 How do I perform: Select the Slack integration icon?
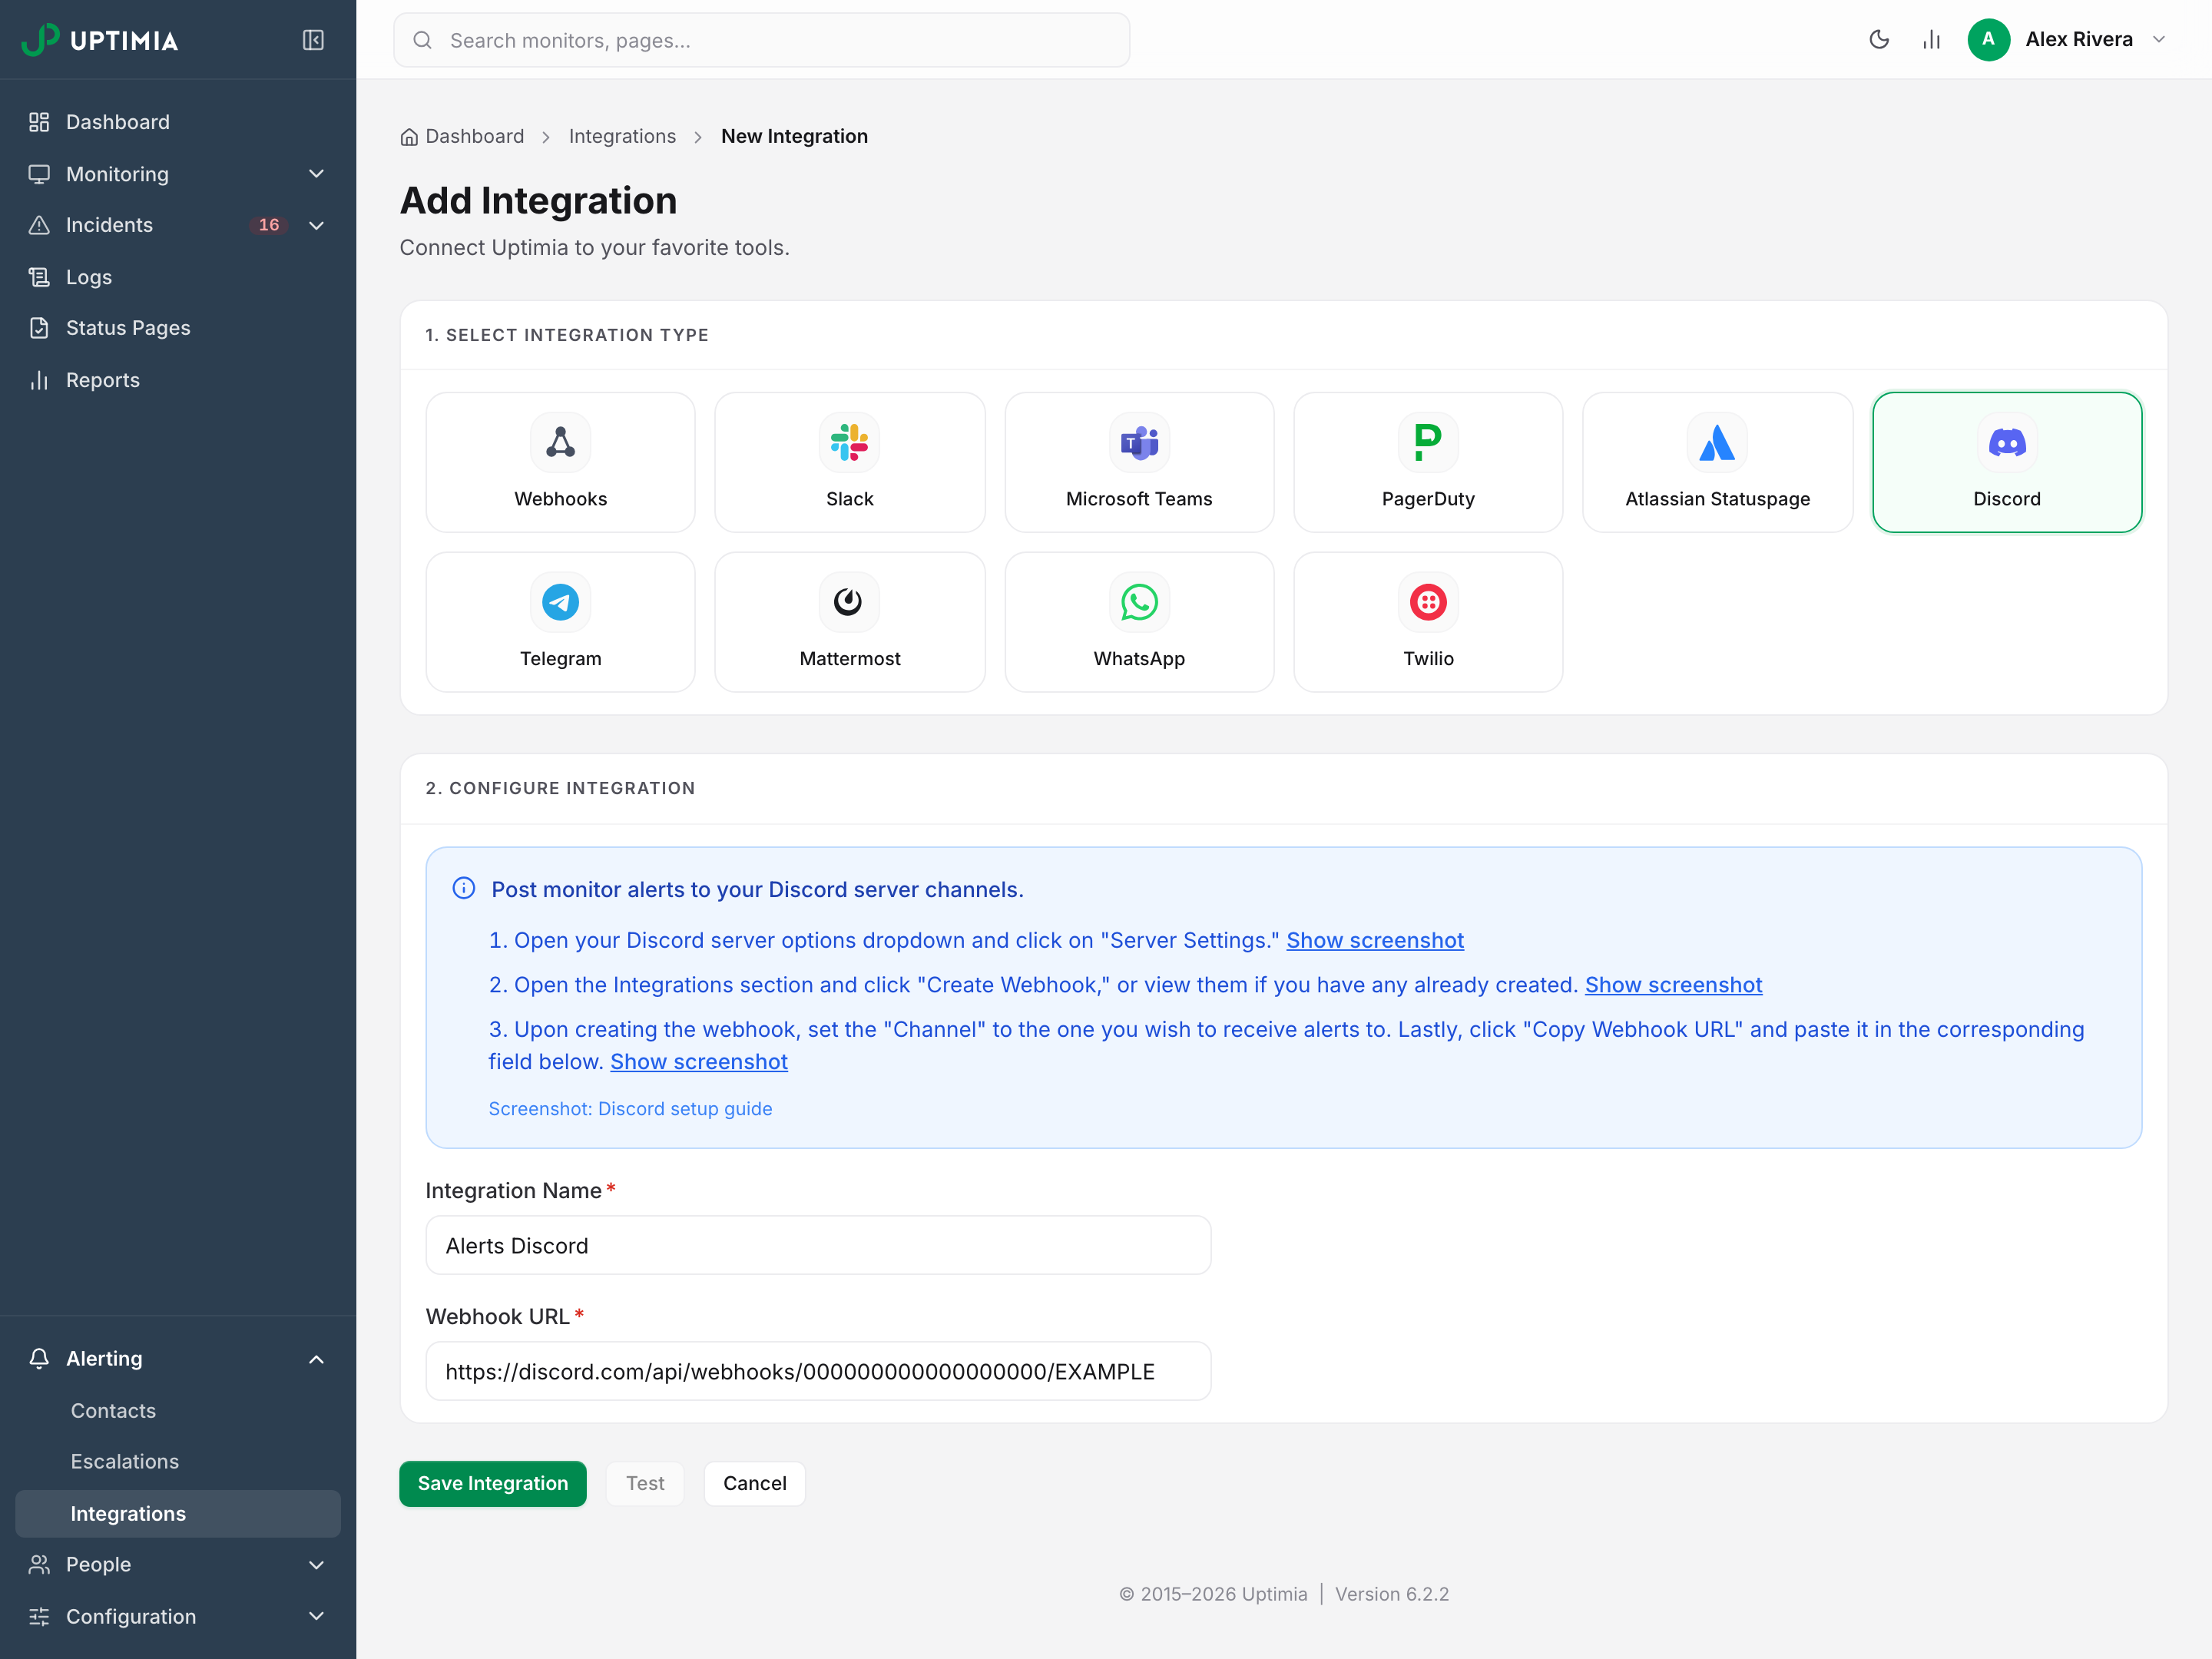click(x=849, y=442)
